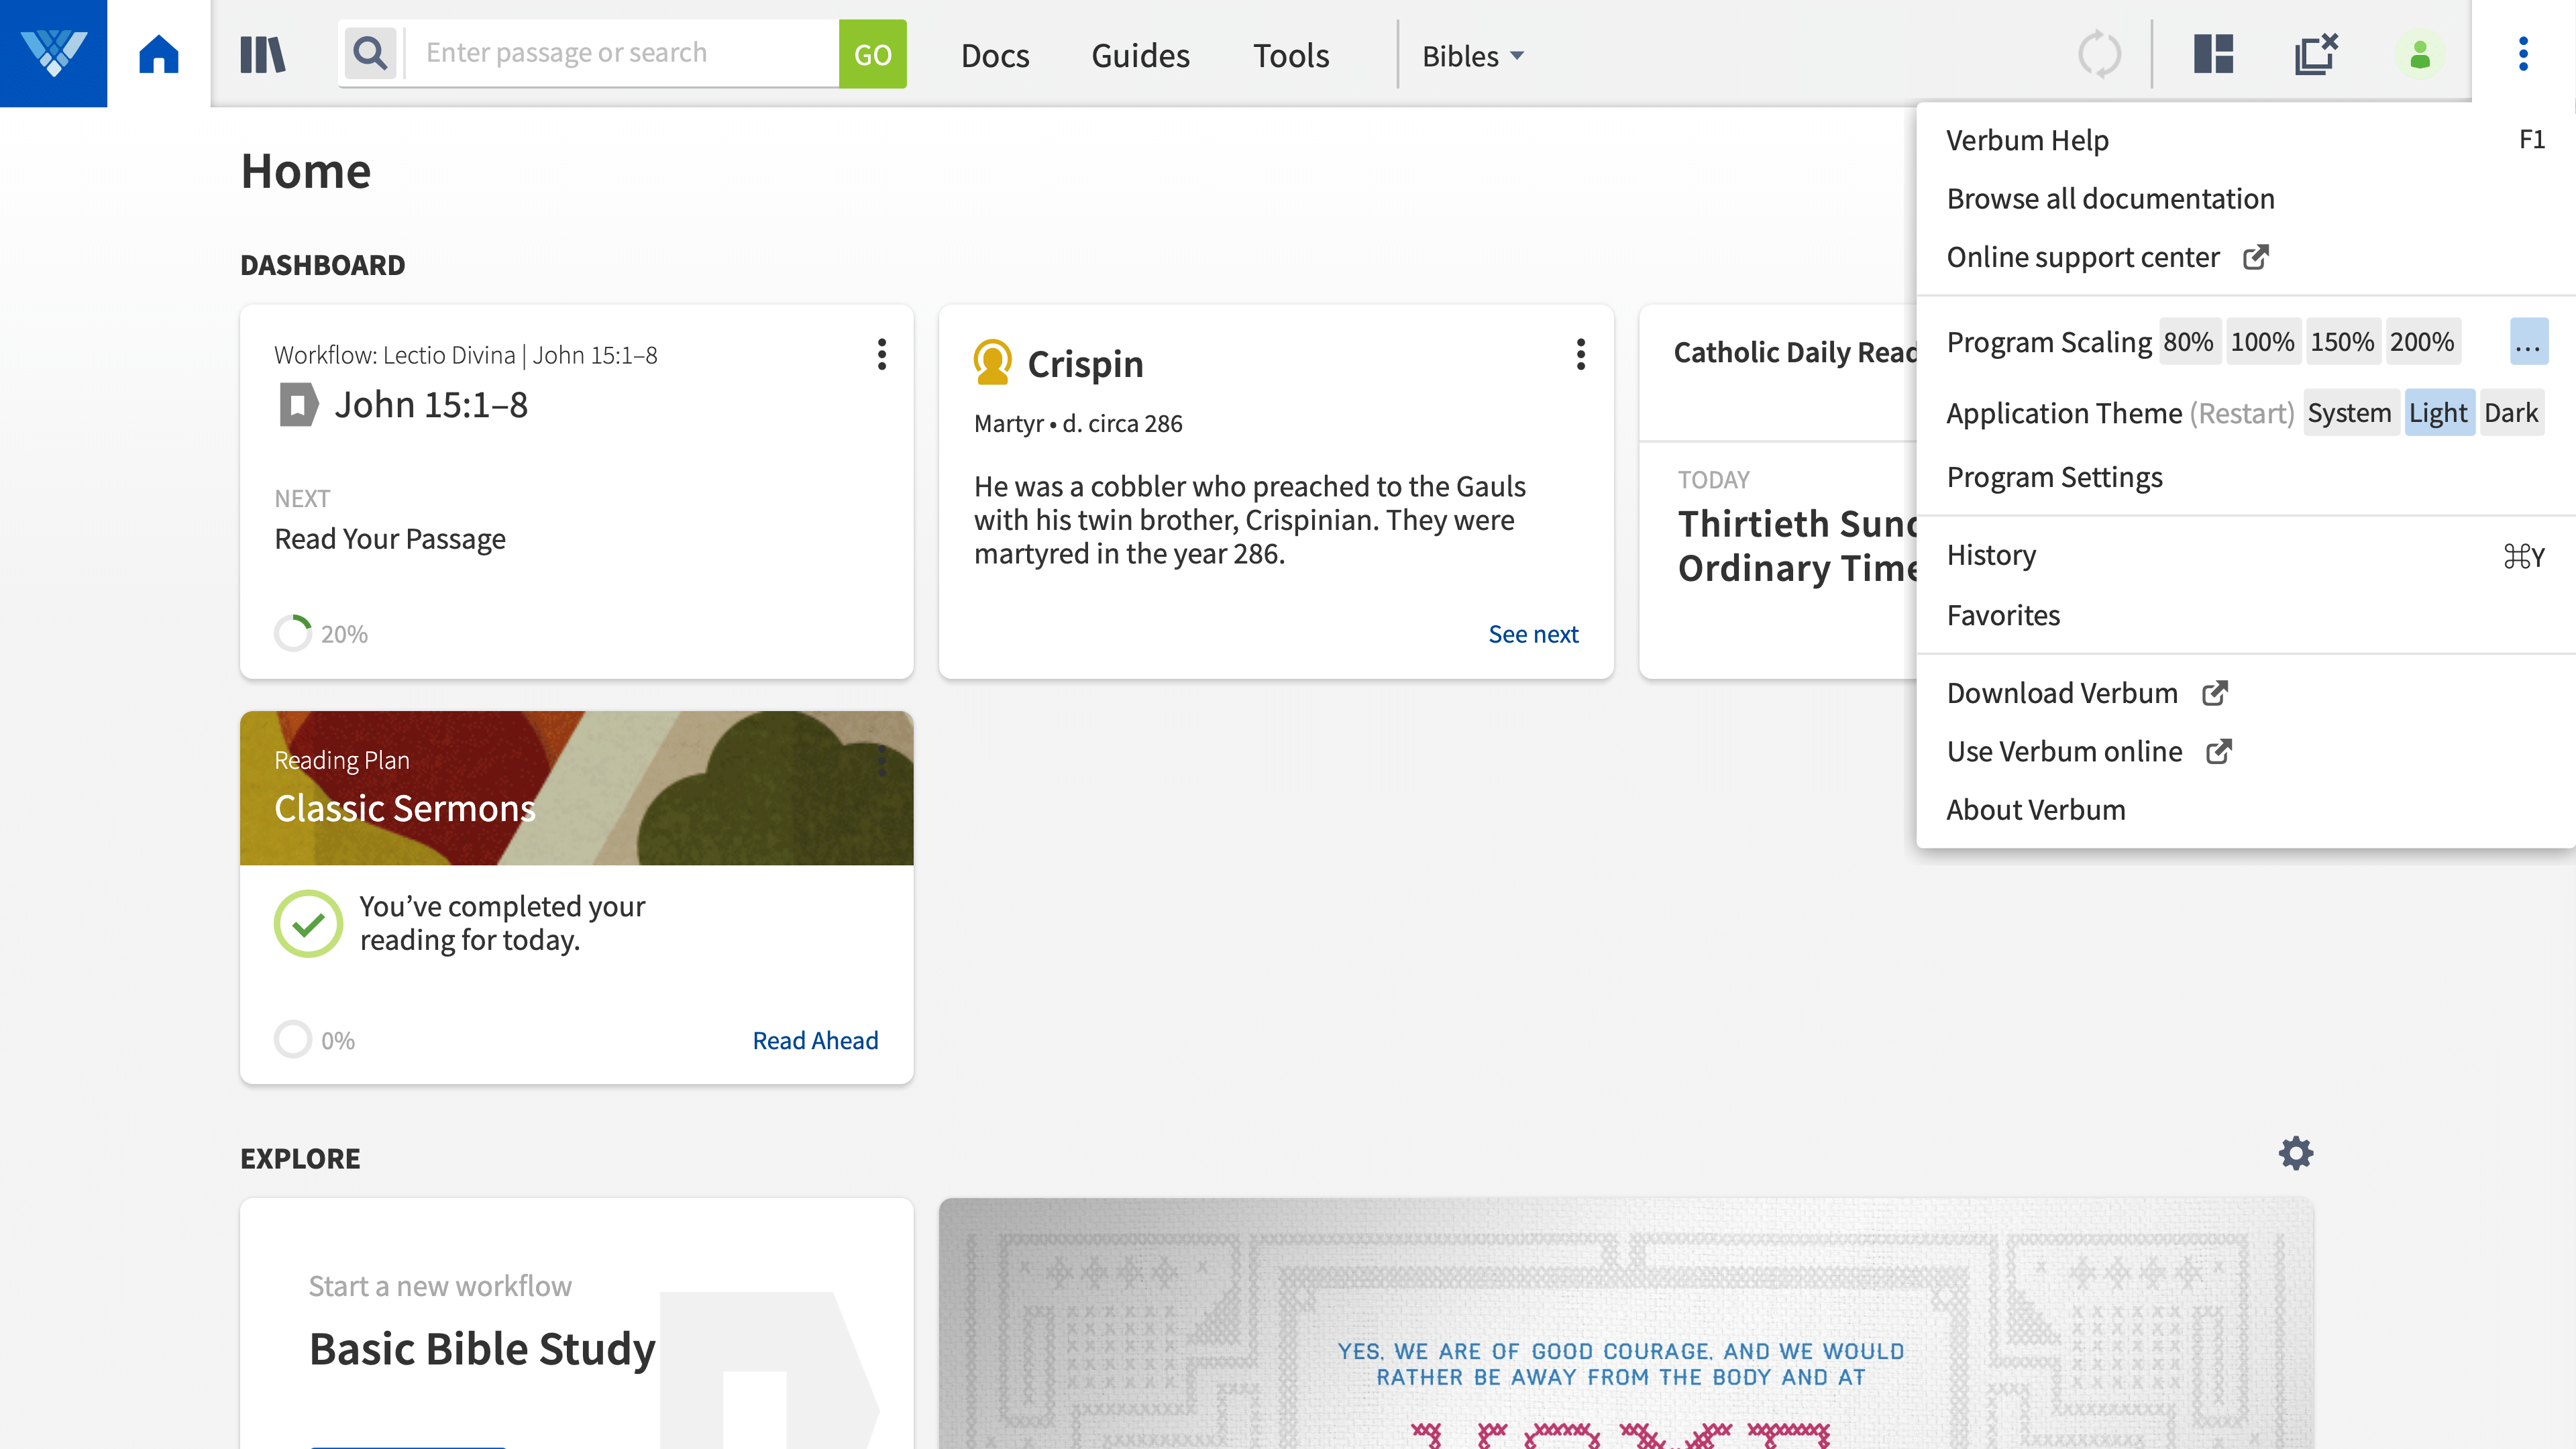2576x1449 pixels.
Task: Click the 0% reading plan progress ring
Action: point(293,1039)
